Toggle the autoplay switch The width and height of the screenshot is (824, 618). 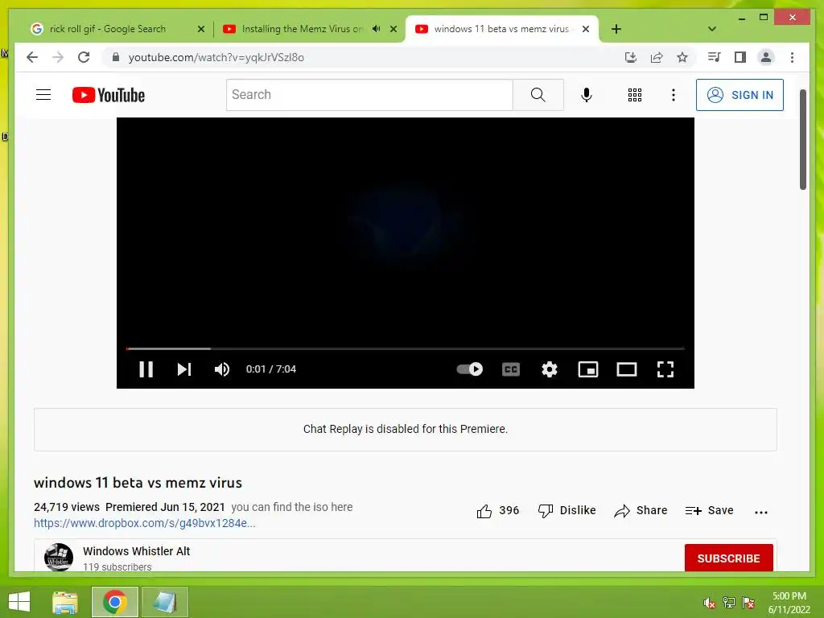pyautogui.click(x=469, y=369)
